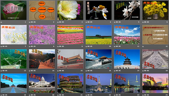The width and height of the screenshot is (169, 96).
Task: Select the pink tulip field slide
Action: tap(70, 35)
